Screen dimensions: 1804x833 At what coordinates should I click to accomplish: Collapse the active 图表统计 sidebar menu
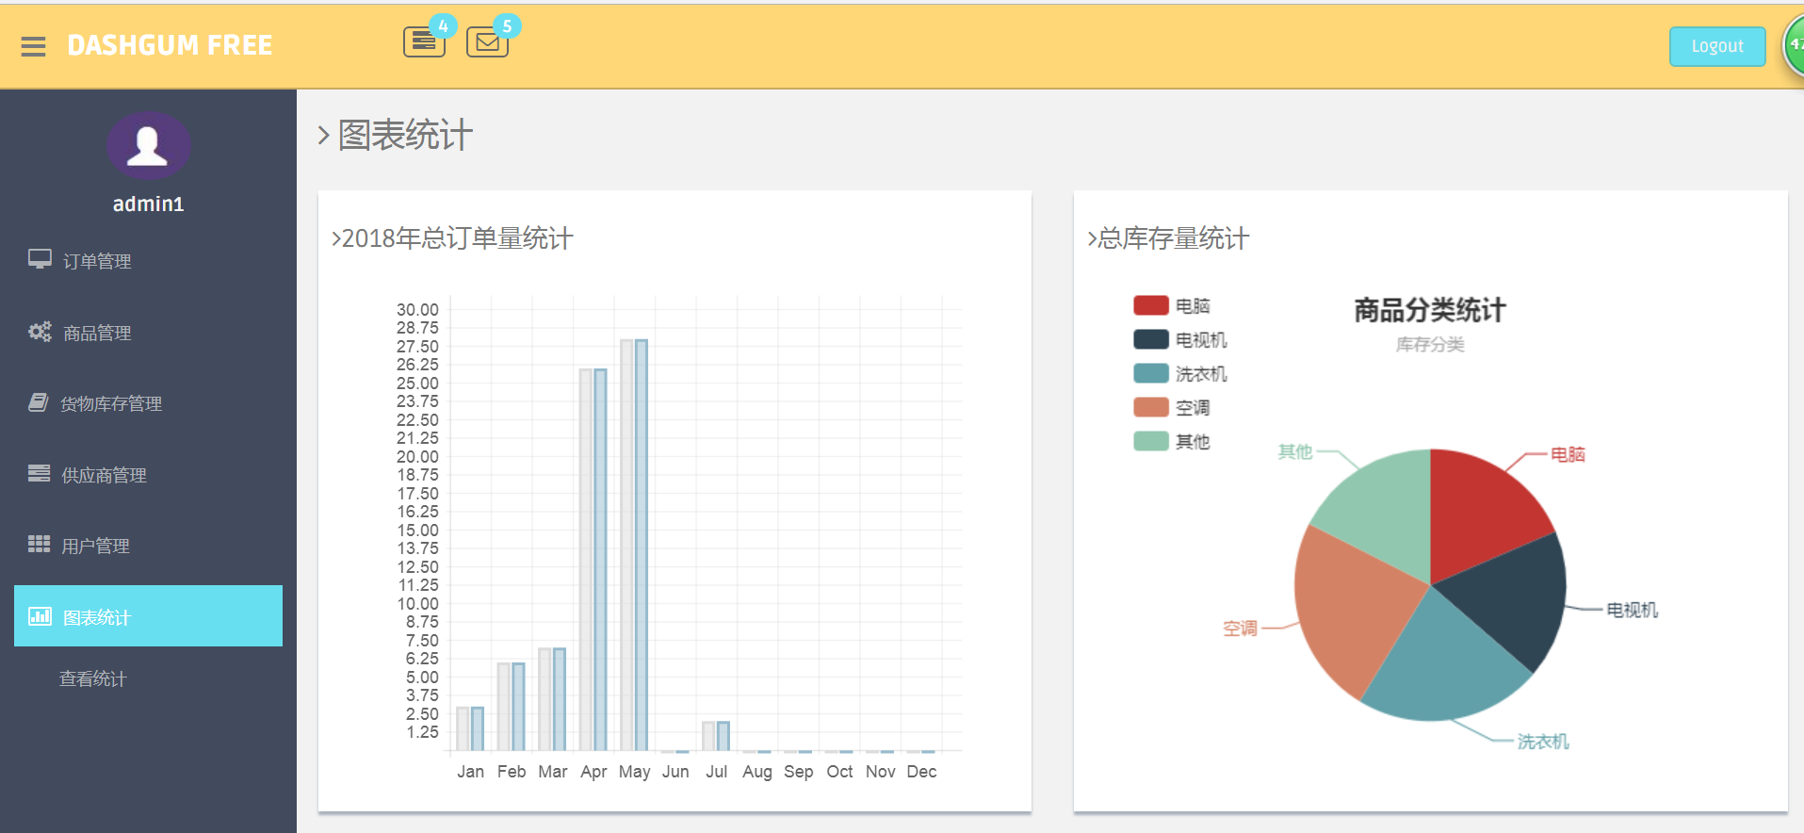[148, 616]
